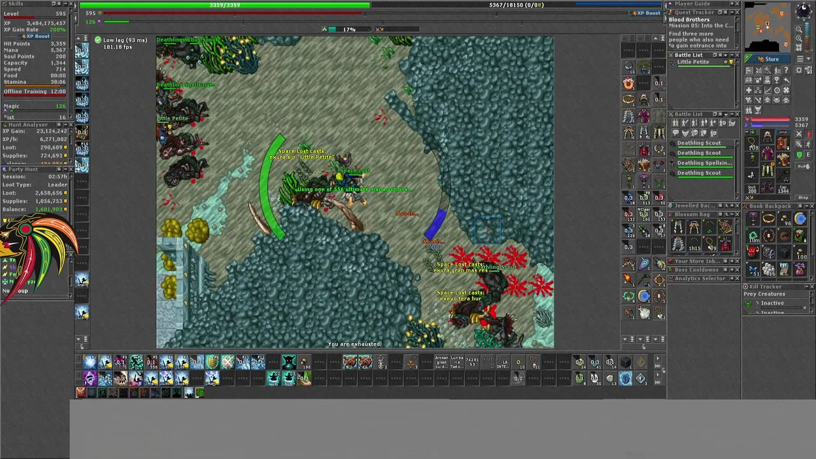Screen dimensions: 816x459
Task: Expand the Boss Cooldowns panel
Action: click(732, 270)
